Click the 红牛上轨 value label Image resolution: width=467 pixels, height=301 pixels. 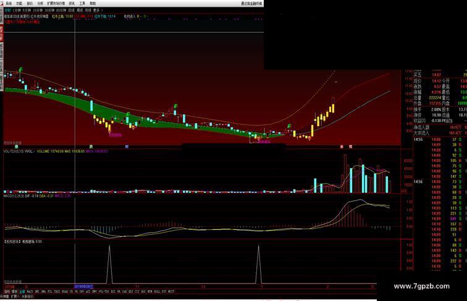pyautogui.click(x=62, y=17)
